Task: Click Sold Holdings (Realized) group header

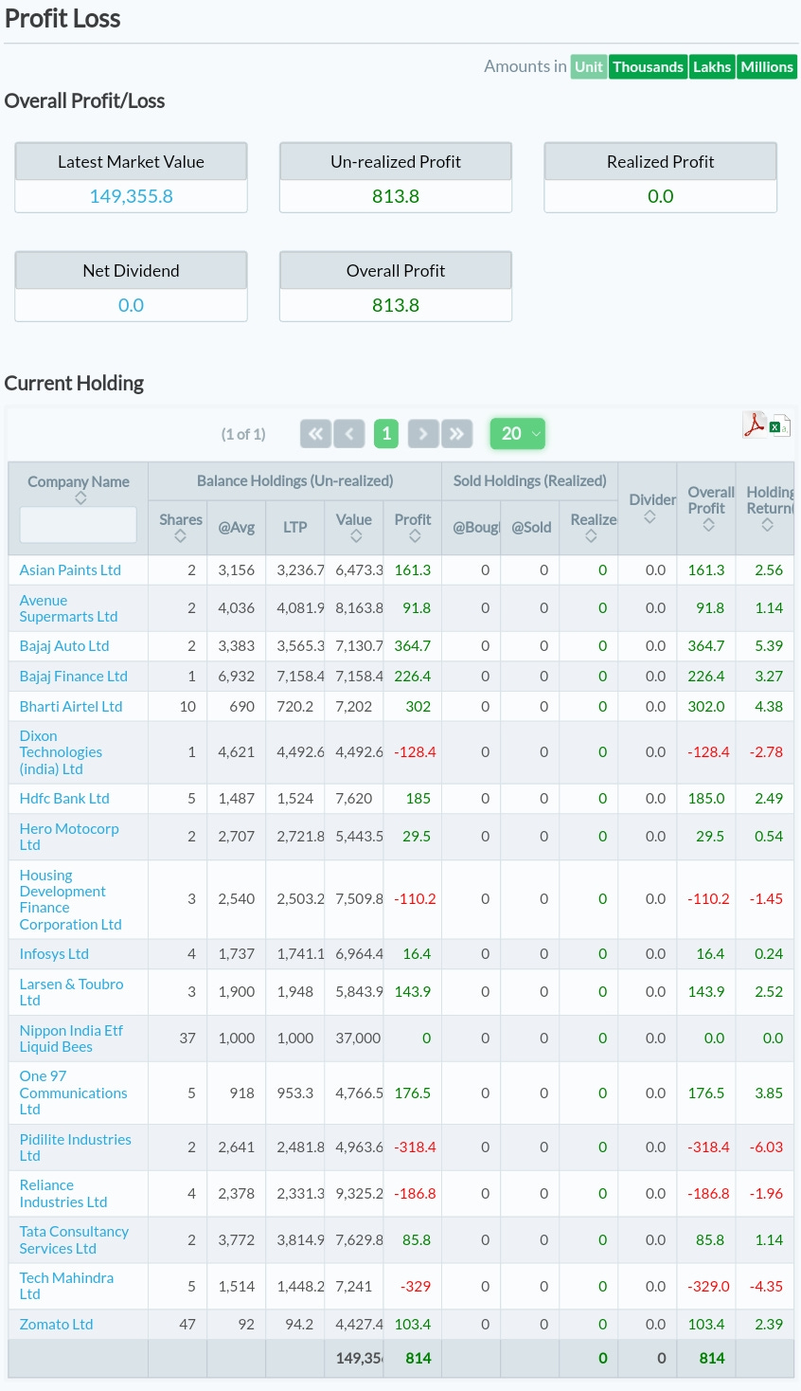Action: pyautogui.click(x=530, y=480)
